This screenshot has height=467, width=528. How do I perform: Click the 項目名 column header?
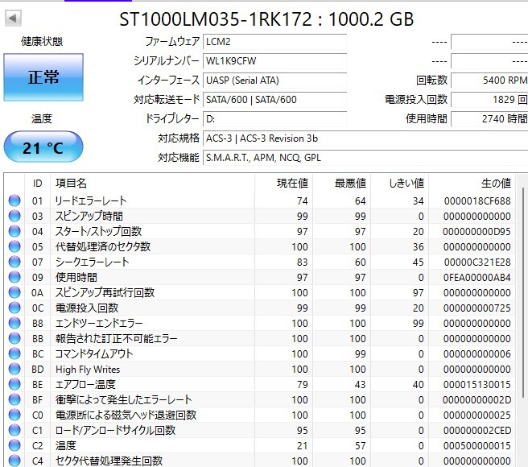coord(152,184)
